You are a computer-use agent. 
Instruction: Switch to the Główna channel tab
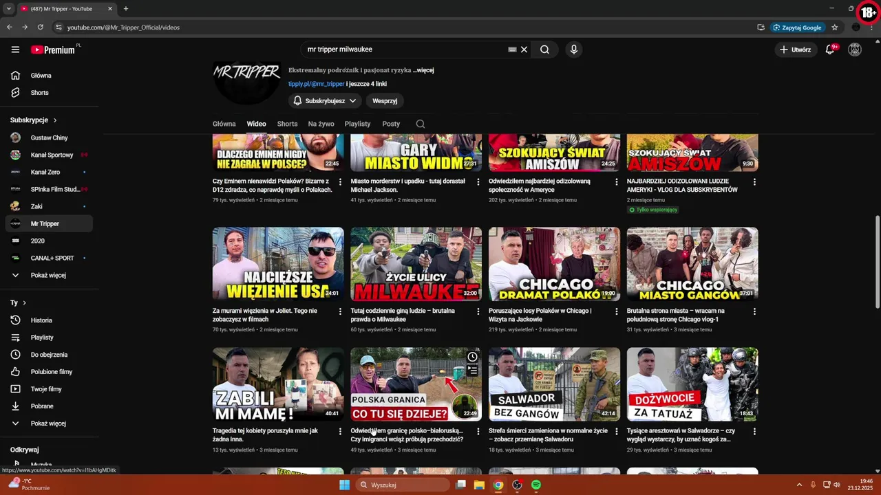click(224, 124)
